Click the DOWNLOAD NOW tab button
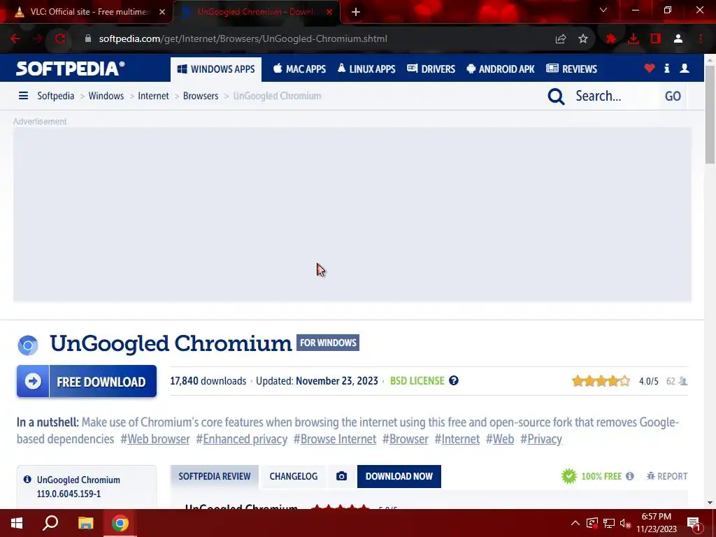Viewport: 716px width, 537px height. click(x=399, y=476)
